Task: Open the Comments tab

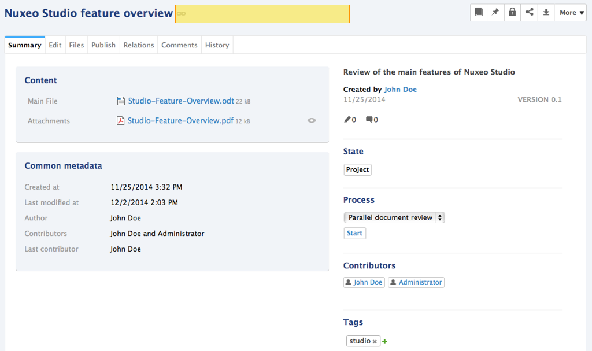Action: [x=179, y=45]
